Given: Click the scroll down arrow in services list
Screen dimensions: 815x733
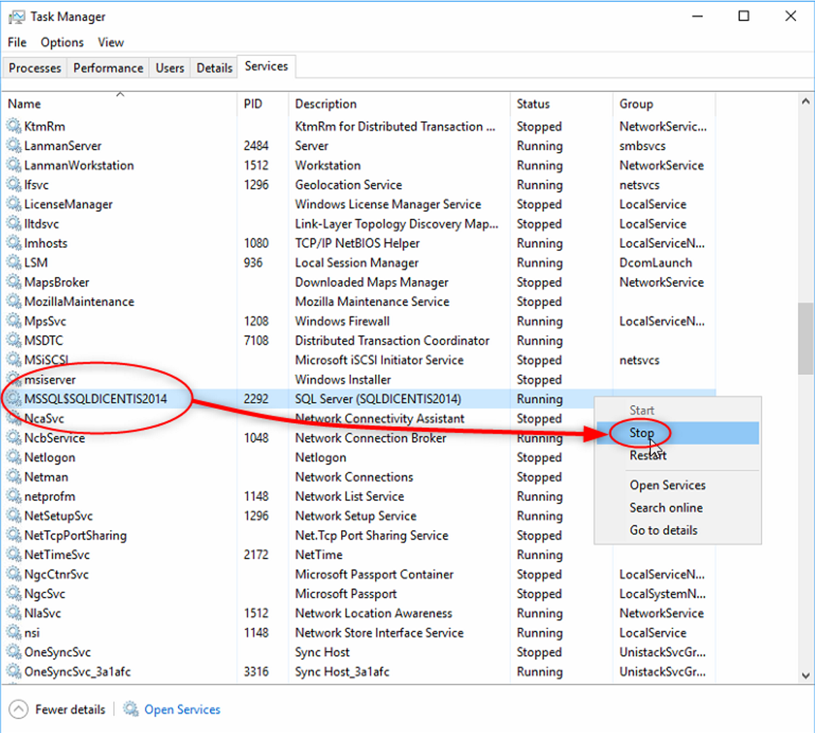Looking at the screenshot, I should (x=805, y=675).
